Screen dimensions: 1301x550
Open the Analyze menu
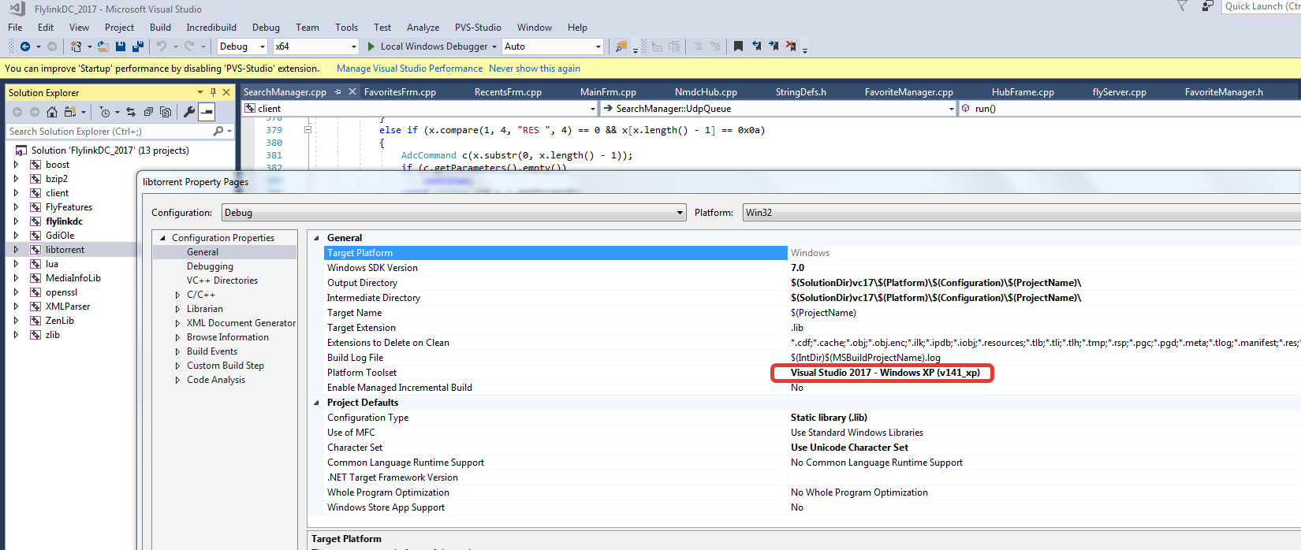pyautogui.click(x=423, y=28)
